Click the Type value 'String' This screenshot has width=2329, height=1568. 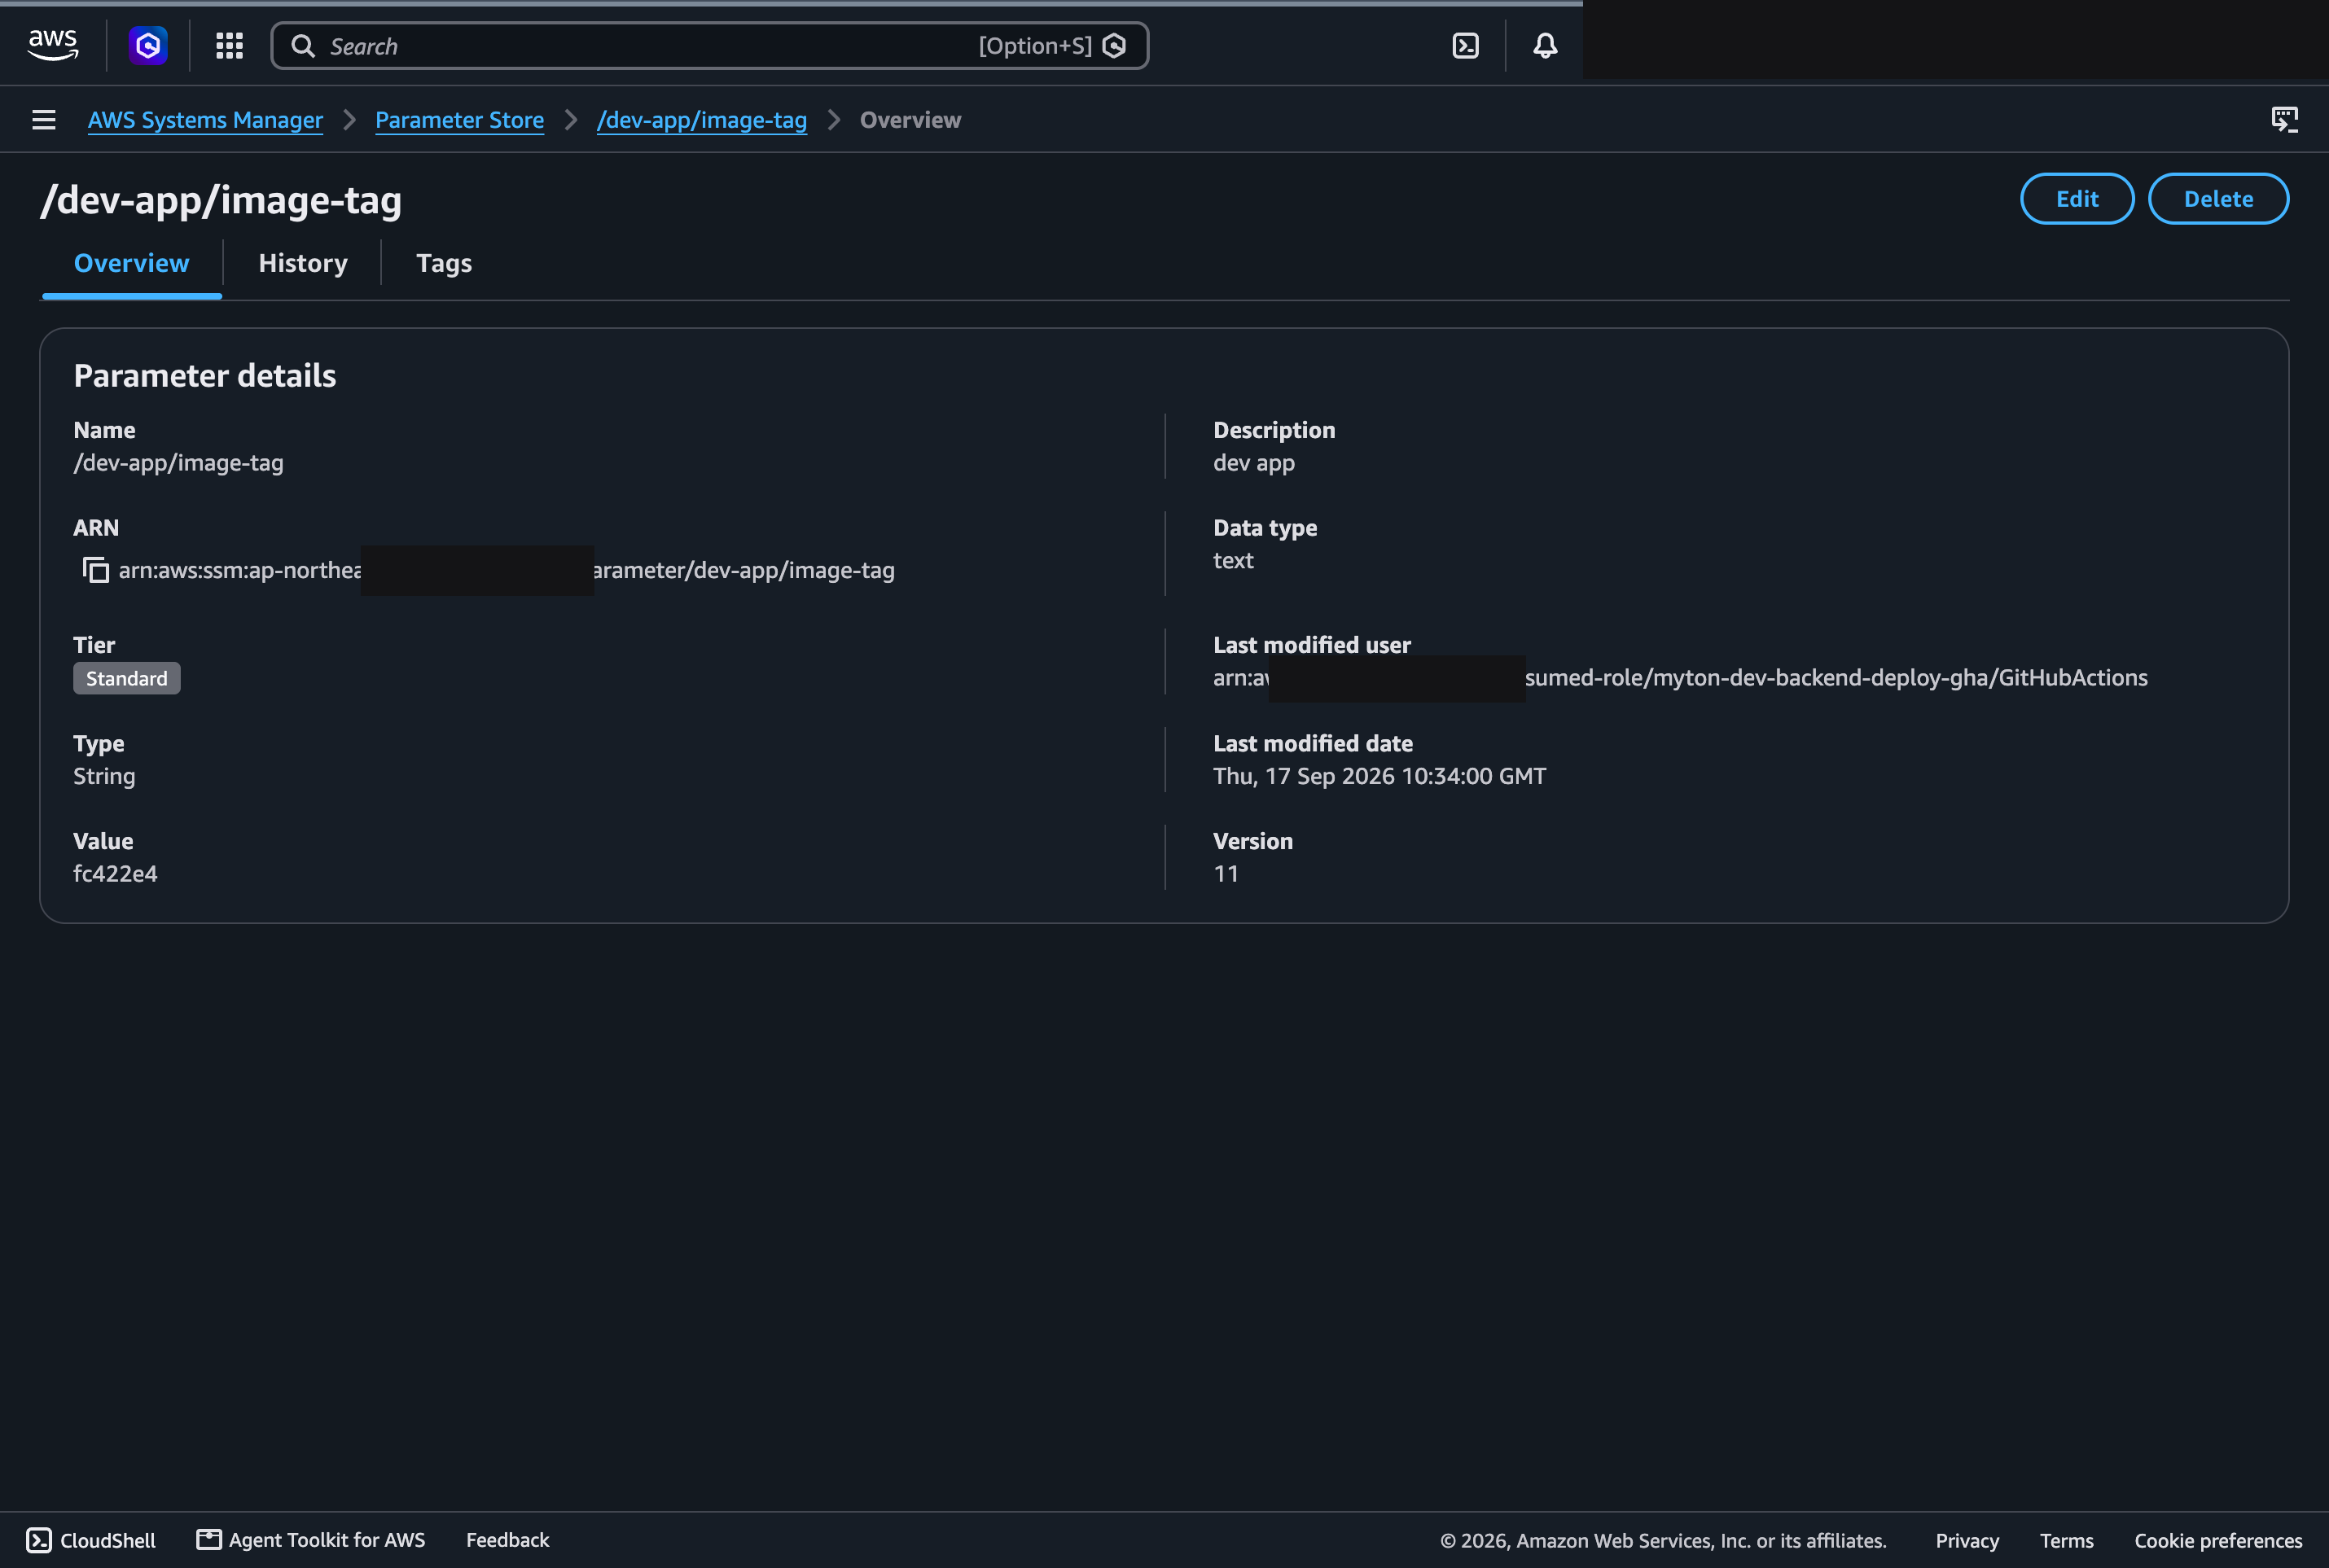(x=104, y=776)
